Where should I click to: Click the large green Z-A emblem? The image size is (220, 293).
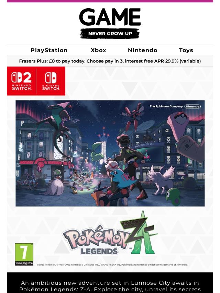point(140,233)
